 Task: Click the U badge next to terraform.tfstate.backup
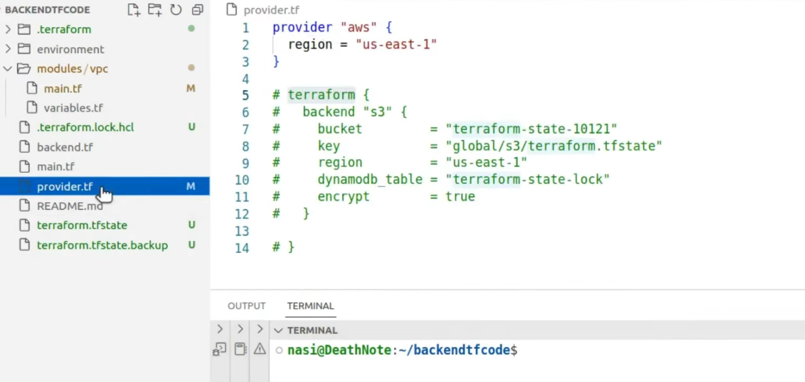(x=191, y=245)
